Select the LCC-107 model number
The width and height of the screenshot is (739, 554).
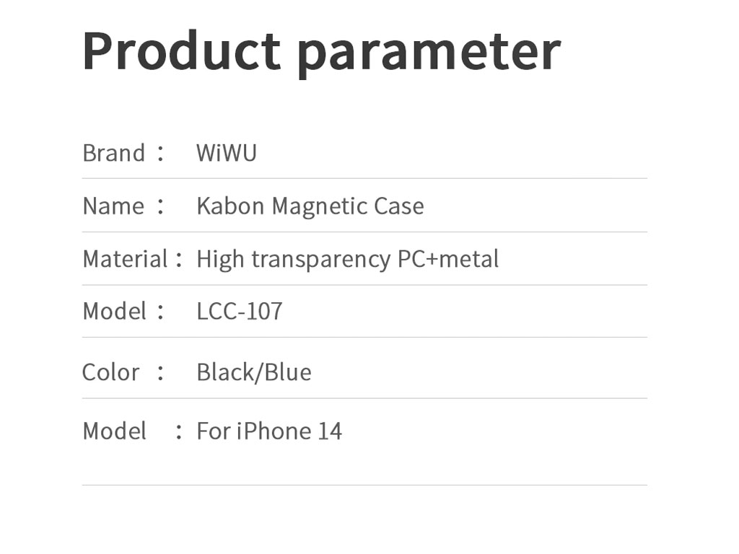pos(240,312)
